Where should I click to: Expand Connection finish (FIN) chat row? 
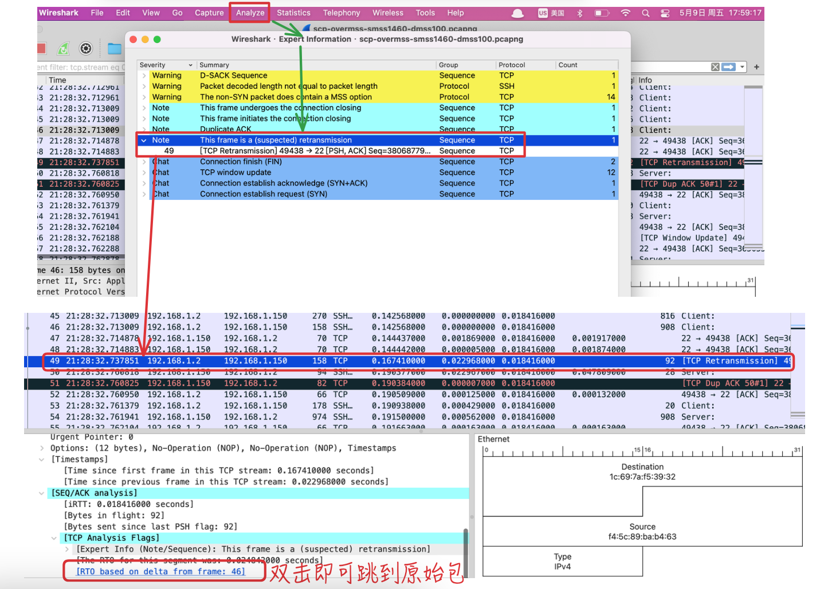coord(144,162)
